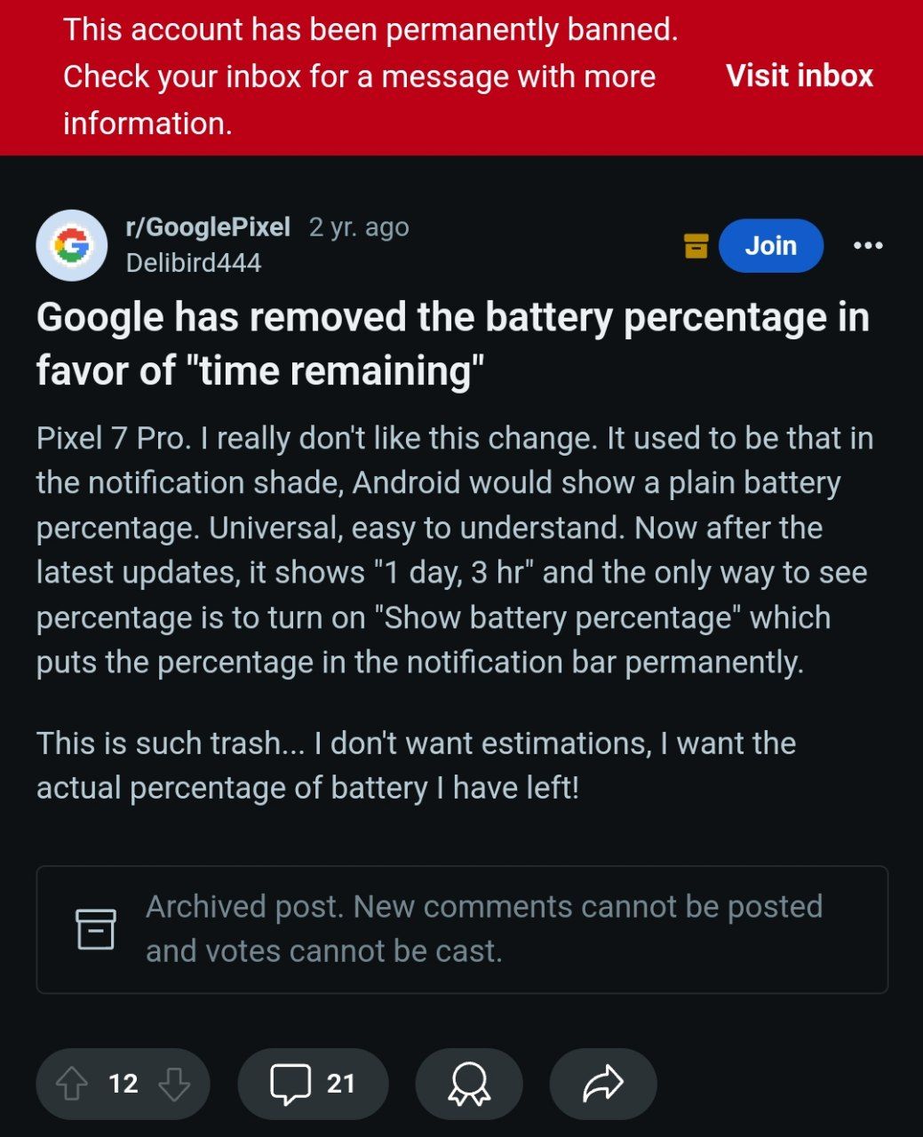Open the 21 comments
This screenshot has width=923, height=1137.
click(313, 1084)
